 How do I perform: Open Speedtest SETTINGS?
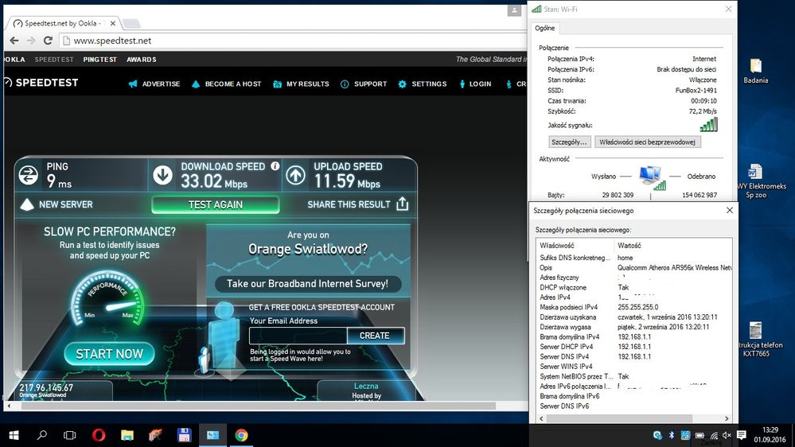tap(423, 84)
